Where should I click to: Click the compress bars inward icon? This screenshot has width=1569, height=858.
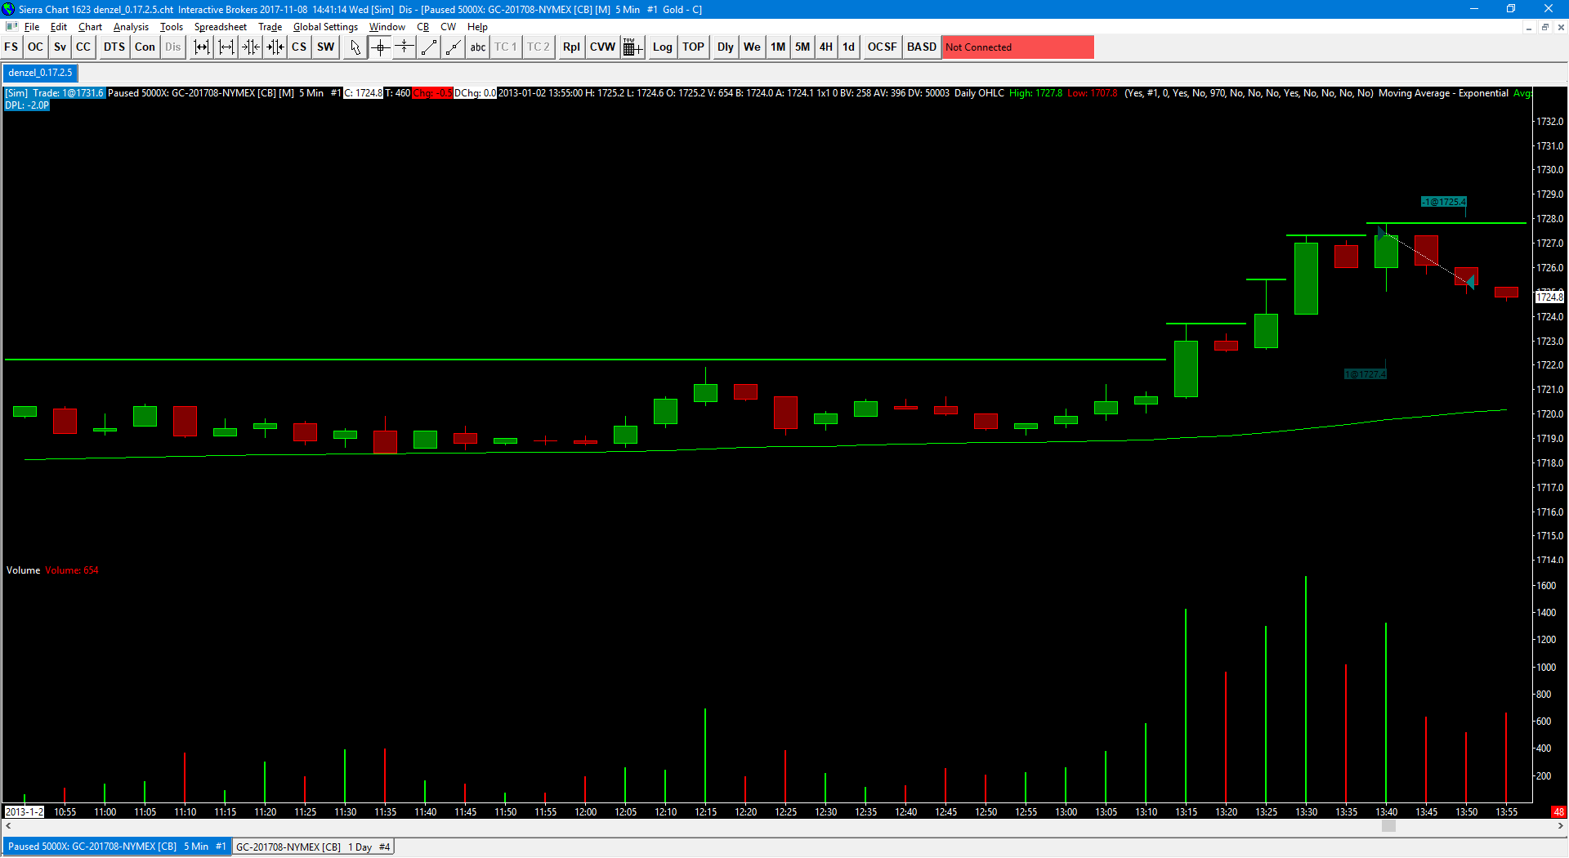[x=251, y=47]
